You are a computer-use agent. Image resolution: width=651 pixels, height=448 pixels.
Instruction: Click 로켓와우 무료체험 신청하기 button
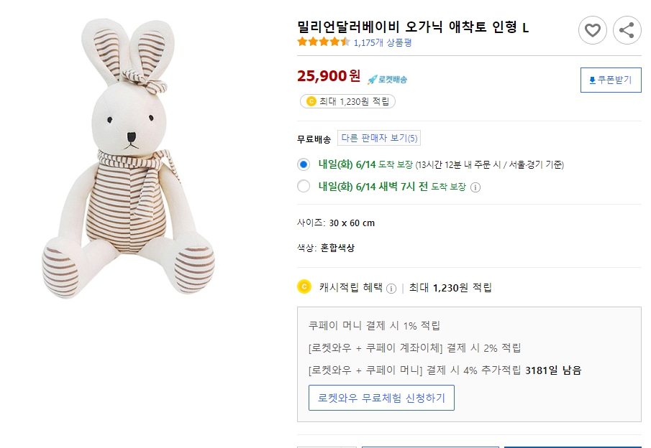point(381,398)
